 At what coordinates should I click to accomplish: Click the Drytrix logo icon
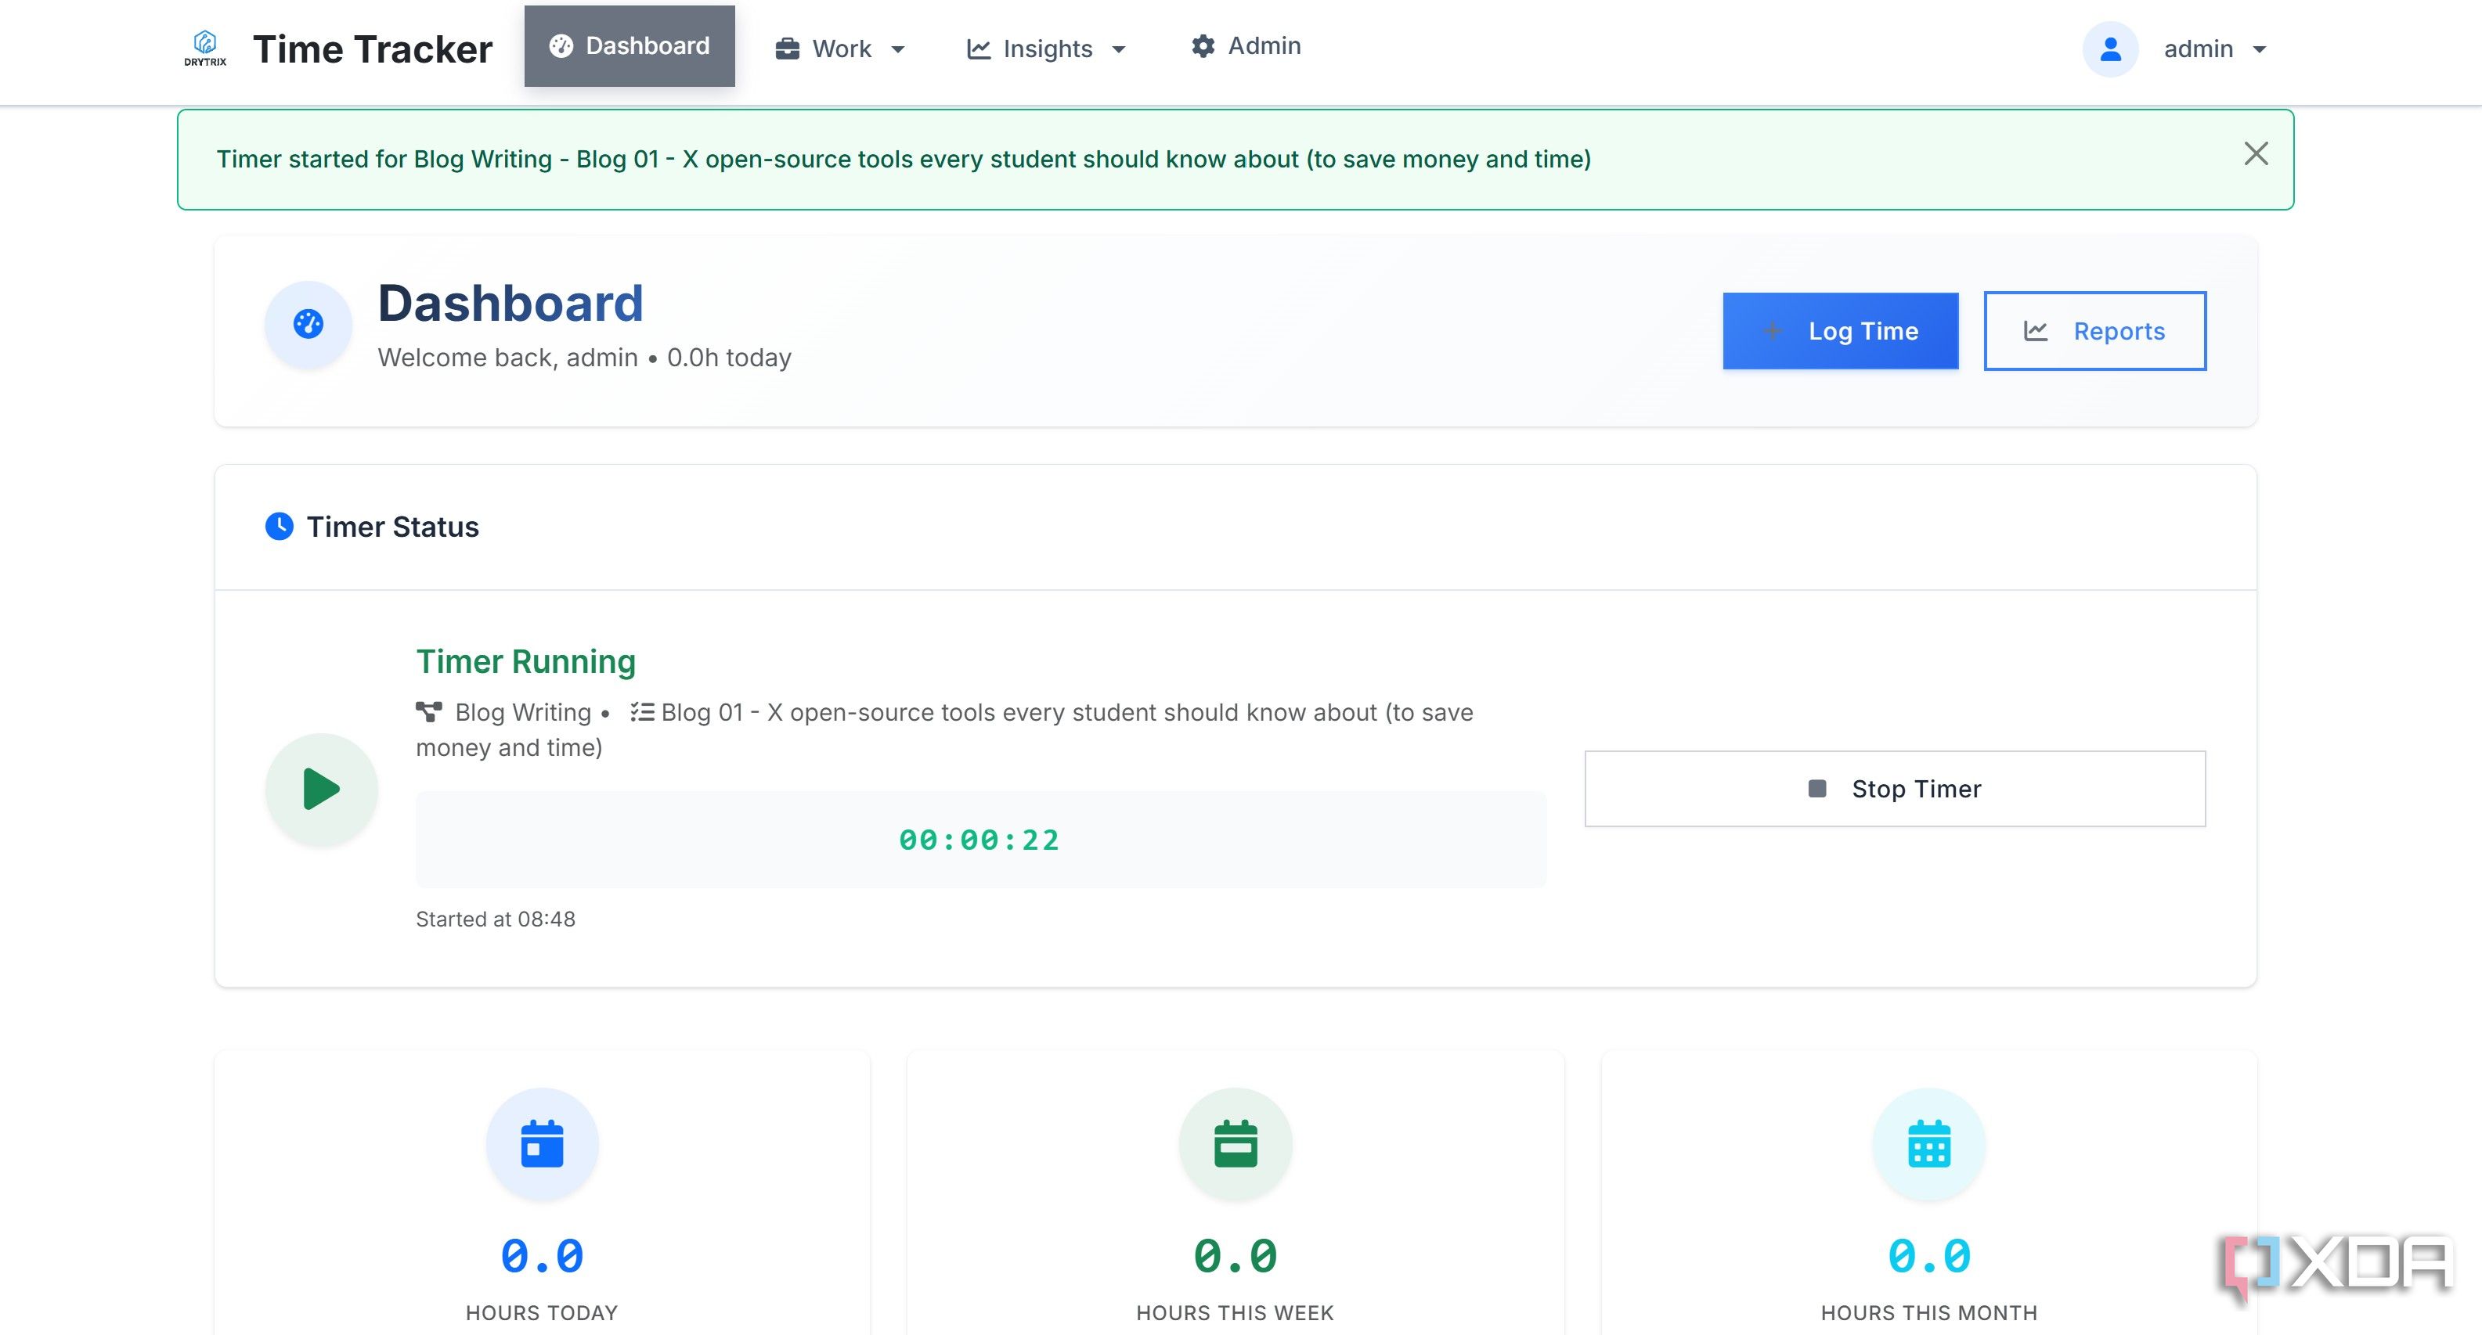(x=205, y=49)
